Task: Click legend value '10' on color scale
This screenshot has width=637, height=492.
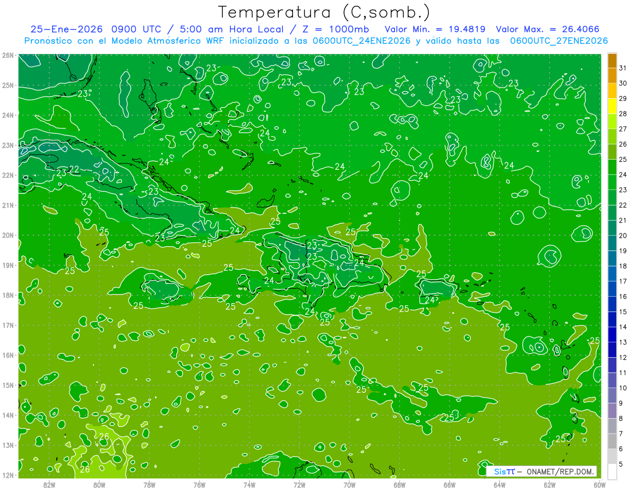Action: tap(623, 388)
